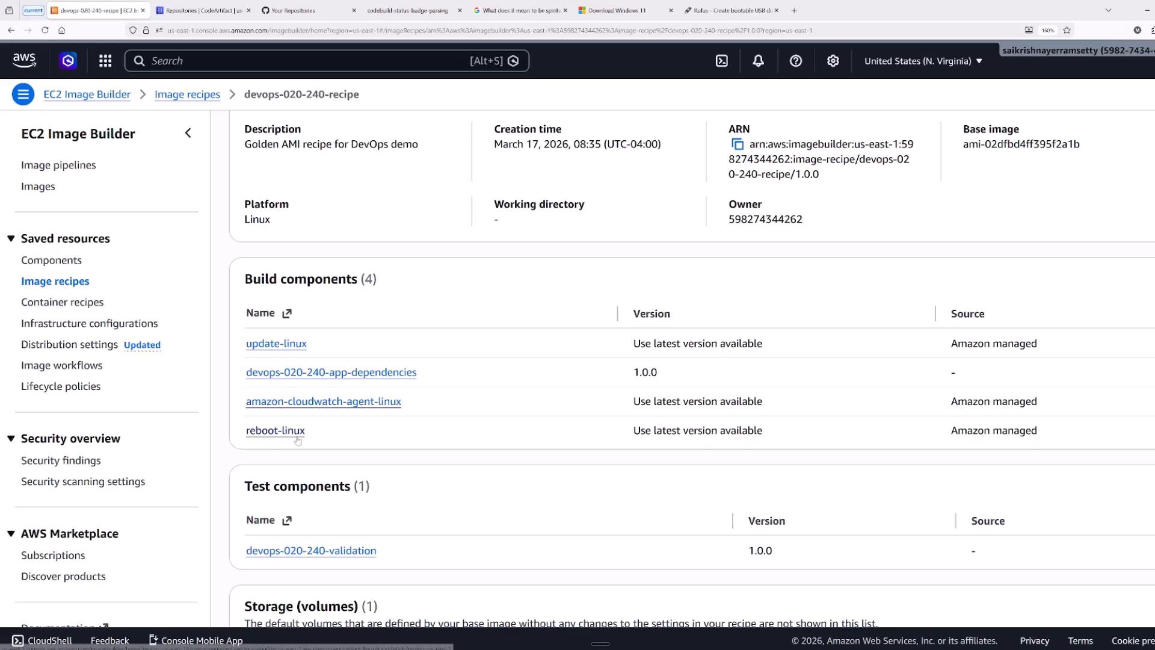
Task: Open Security findings in sidebar
Action: click(61, 460)
